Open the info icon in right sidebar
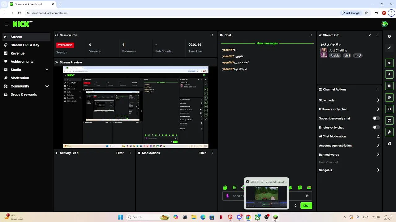 click(389, 36)
